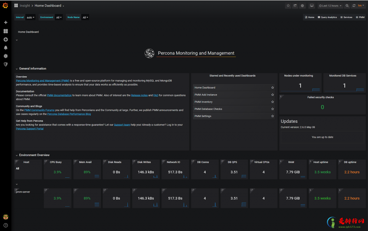Screen dimensions: 368x231
Task: Refresh the dashboard with the refresh icon
Action: pyautogui.click(x=354, y=6)
